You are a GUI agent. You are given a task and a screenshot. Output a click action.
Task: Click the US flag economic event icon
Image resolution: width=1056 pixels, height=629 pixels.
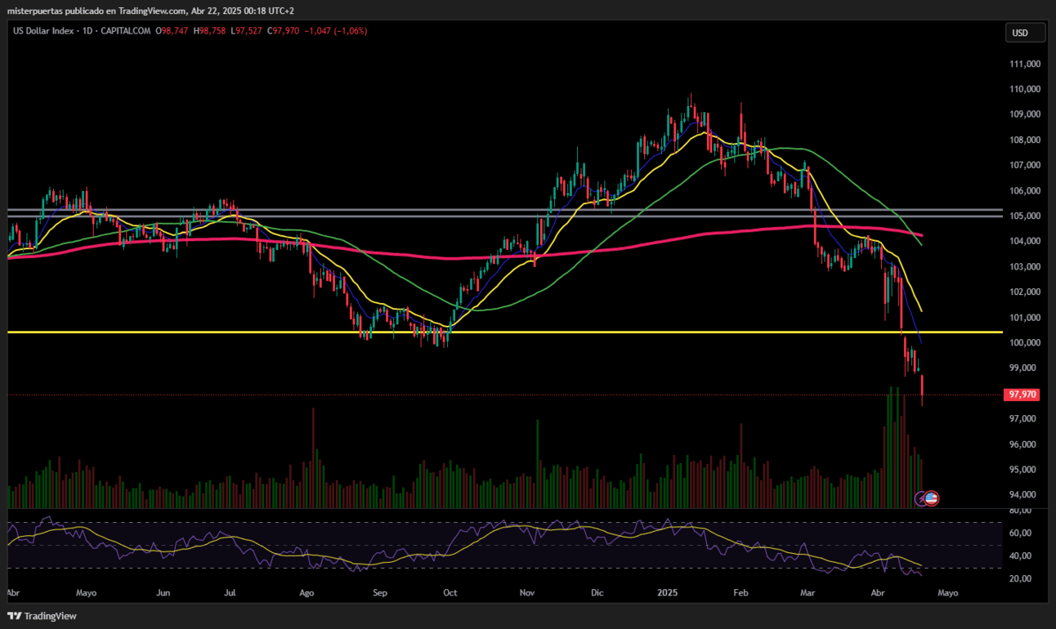click(x=932, y=497)
